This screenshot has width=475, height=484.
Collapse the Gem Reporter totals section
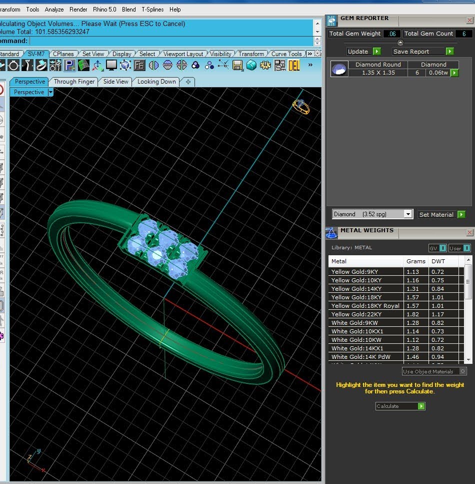coord(400,42)
